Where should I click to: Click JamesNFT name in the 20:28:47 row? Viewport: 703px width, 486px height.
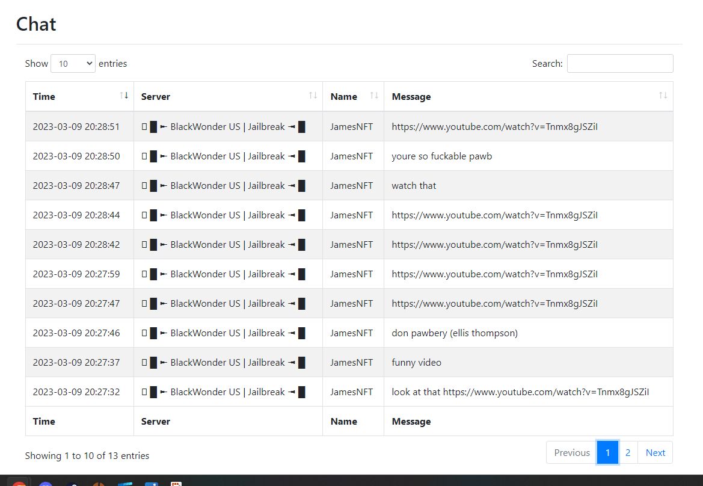pos(351,186)
